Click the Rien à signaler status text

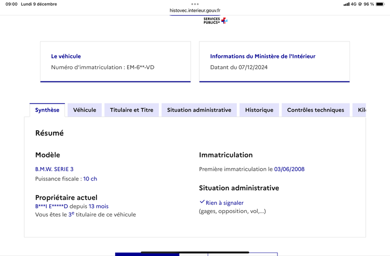click(x=225, y=203)
